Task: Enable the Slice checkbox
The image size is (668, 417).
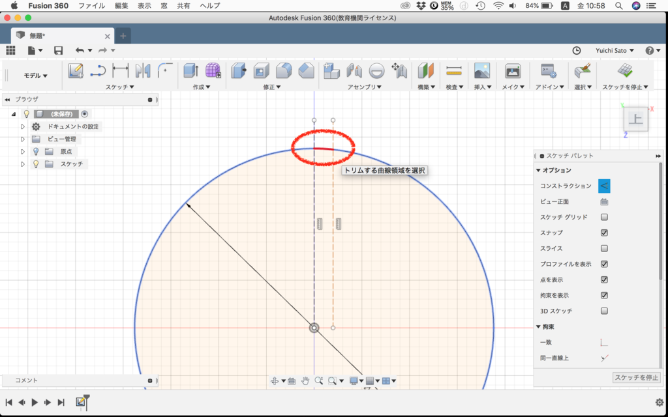Action: click(x=604, y=248)
